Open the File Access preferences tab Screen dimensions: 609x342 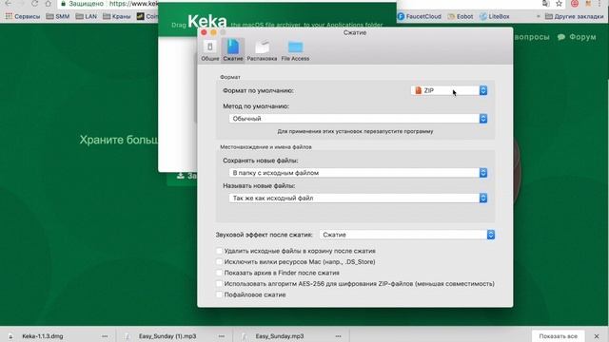(x=295, y=50)
